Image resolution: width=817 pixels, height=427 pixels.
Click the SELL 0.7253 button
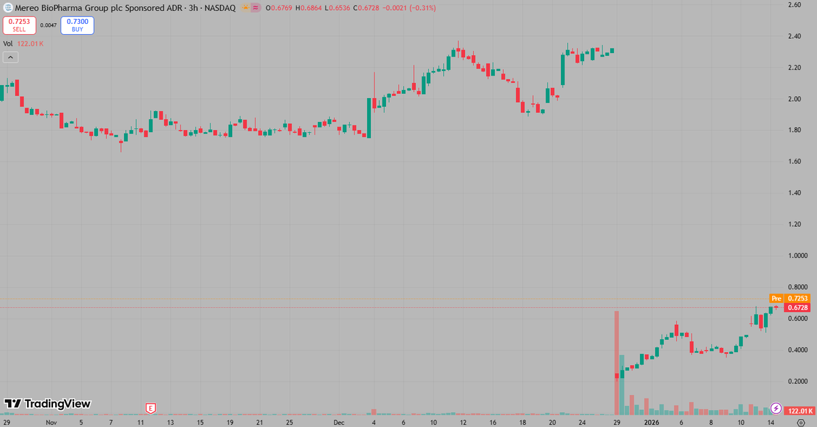coord(19,26)
